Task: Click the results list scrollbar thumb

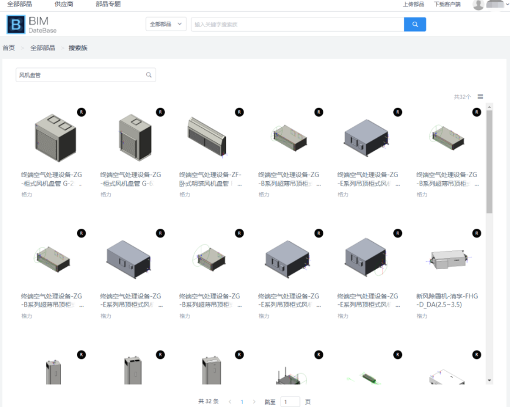Action: click(489, 162)
